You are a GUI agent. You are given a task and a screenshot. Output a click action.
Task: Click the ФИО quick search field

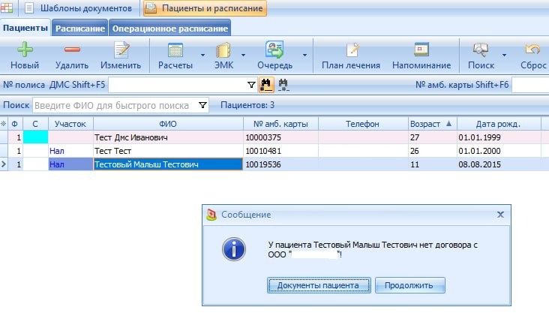click(x=121, y=105)
